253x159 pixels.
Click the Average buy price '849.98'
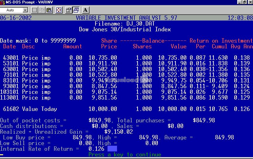click(224, 138)
